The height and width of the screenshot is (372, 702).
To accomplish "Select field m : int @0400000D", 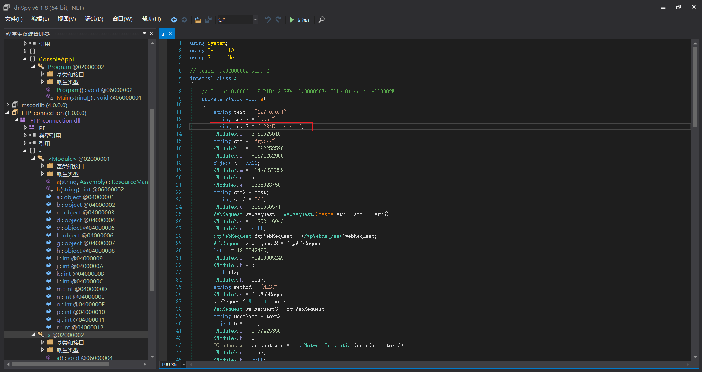I will pyautogui.click(x=82, y=289).
